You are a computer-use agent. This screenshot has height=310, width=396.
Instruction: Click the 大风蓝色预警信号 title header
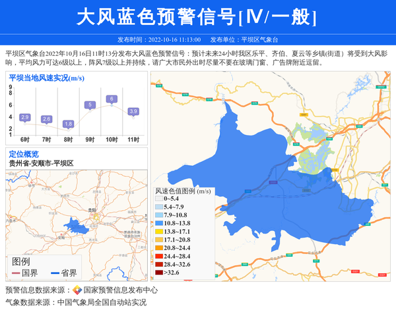[197, 17]
